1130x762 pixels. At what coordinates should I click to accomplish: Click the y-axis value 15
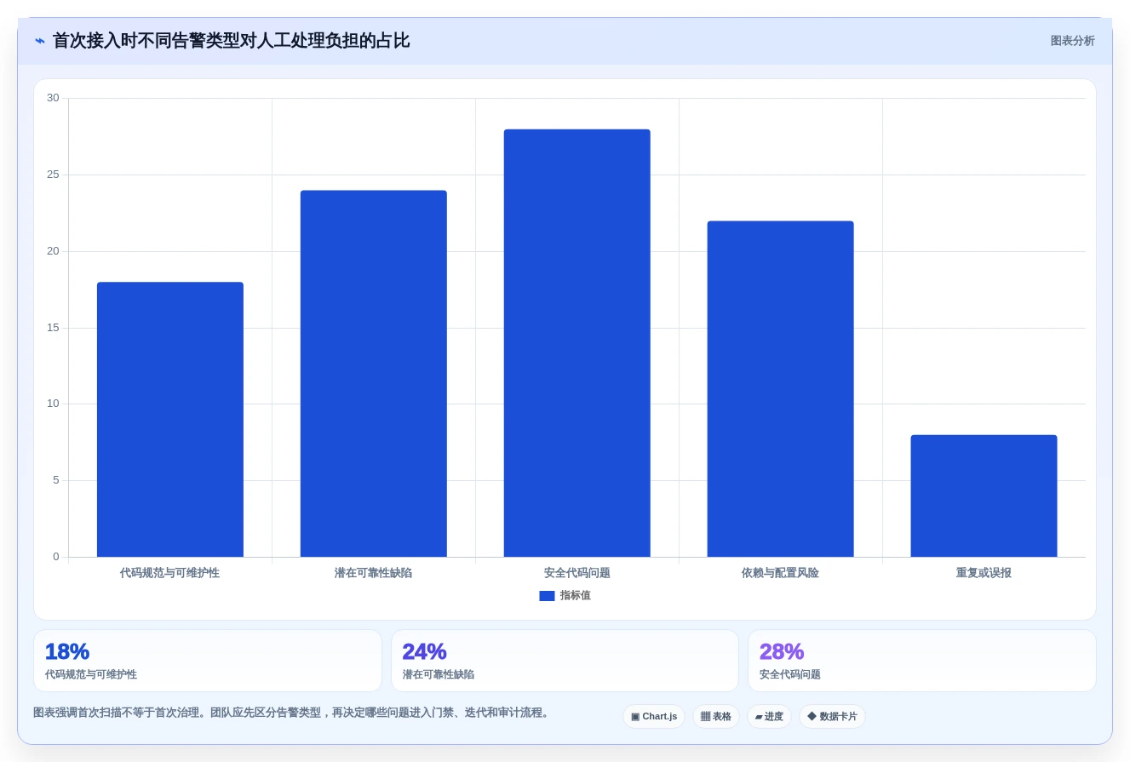[53, 328]
